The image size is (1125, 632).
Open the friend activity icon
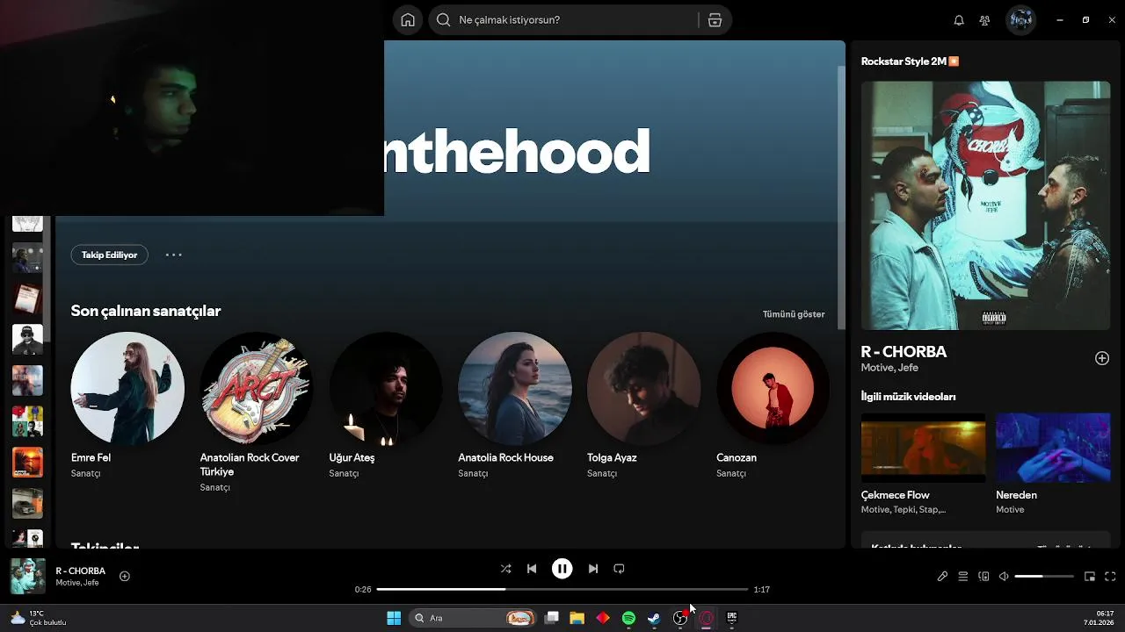984,20
